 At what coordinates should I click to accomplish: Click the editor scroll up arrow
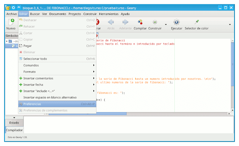(x=232, y=41)
